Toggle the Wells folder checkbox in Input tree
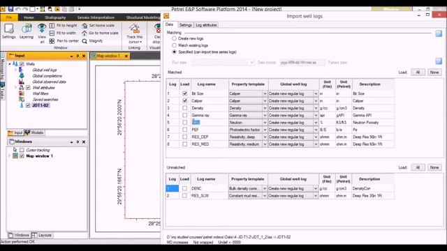 [22, 63]
